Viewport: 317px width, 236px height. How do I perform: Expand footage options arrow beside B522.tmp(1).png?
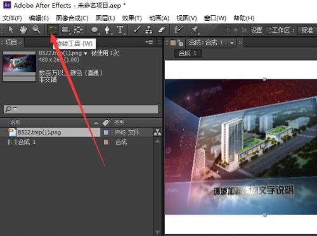(x=86, y=53)
